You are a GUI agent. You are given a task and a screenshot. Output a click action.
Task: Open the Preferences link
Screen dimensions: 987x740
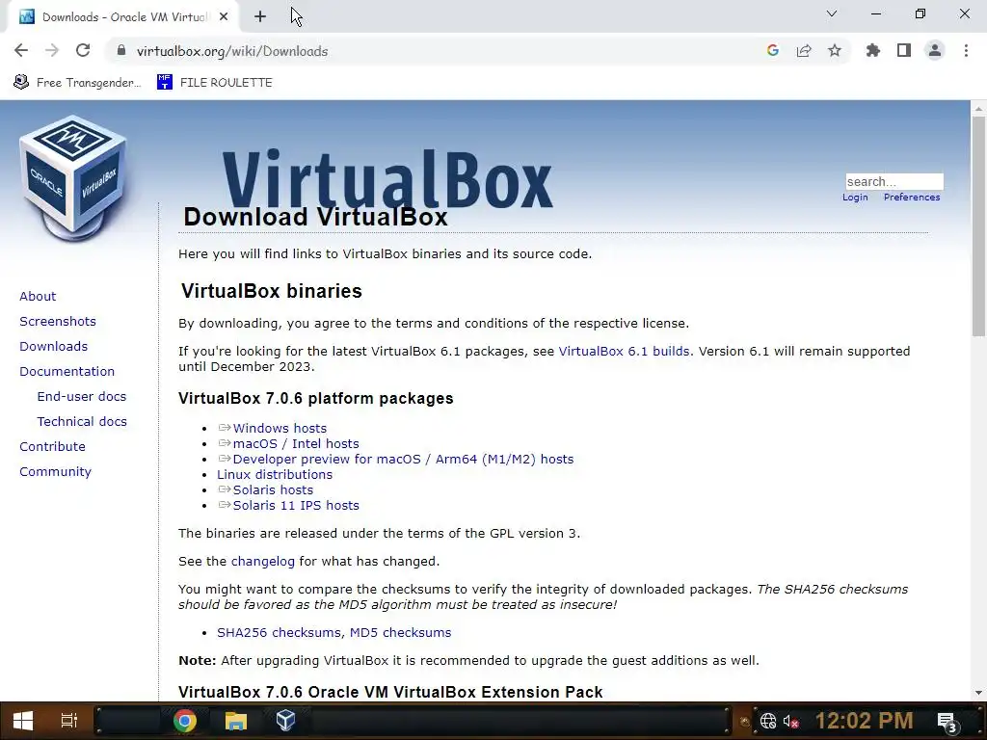pyautogui.click(x=912, y=198)
